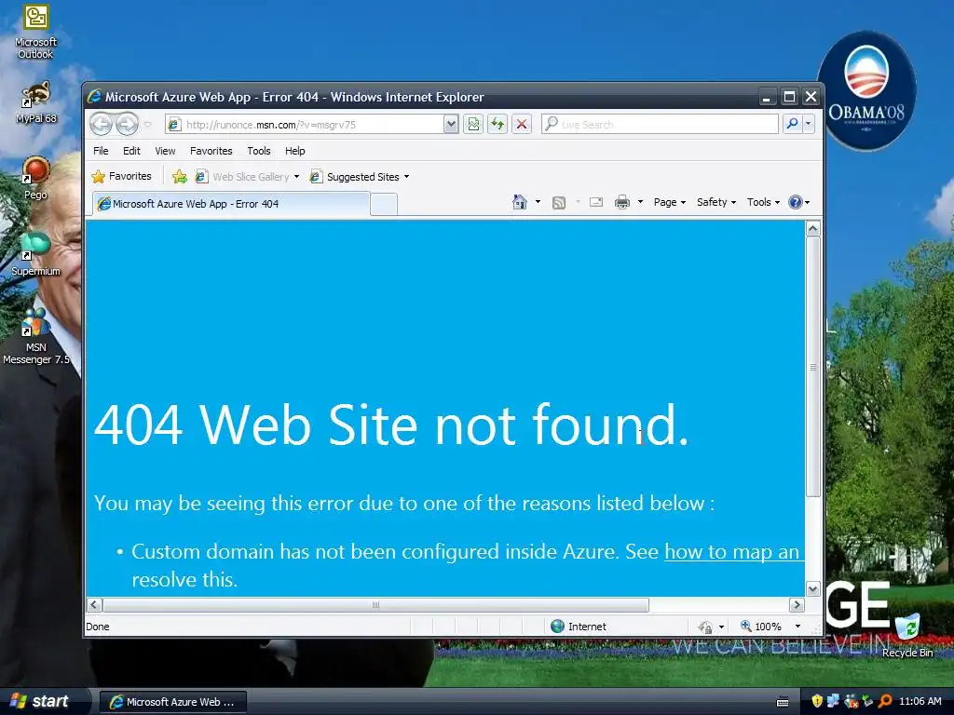Click the Stop red X button
This screenshot has width=954, height=715.
pos(522,125)
